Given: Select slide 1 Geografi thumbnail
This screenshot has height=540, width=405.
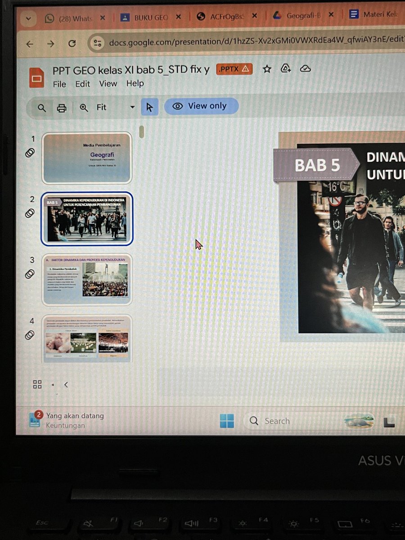Looking at the screenshot, I should tap(87, 158).
